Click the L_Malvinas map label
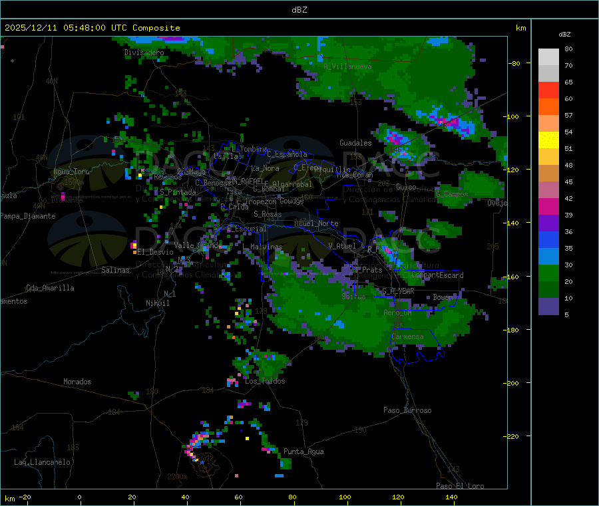Viewport: 599px width, 506px height. 262,247
